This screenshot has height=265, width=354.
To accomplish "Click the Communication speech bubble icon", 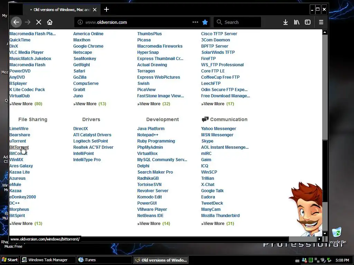I will 205,119.
